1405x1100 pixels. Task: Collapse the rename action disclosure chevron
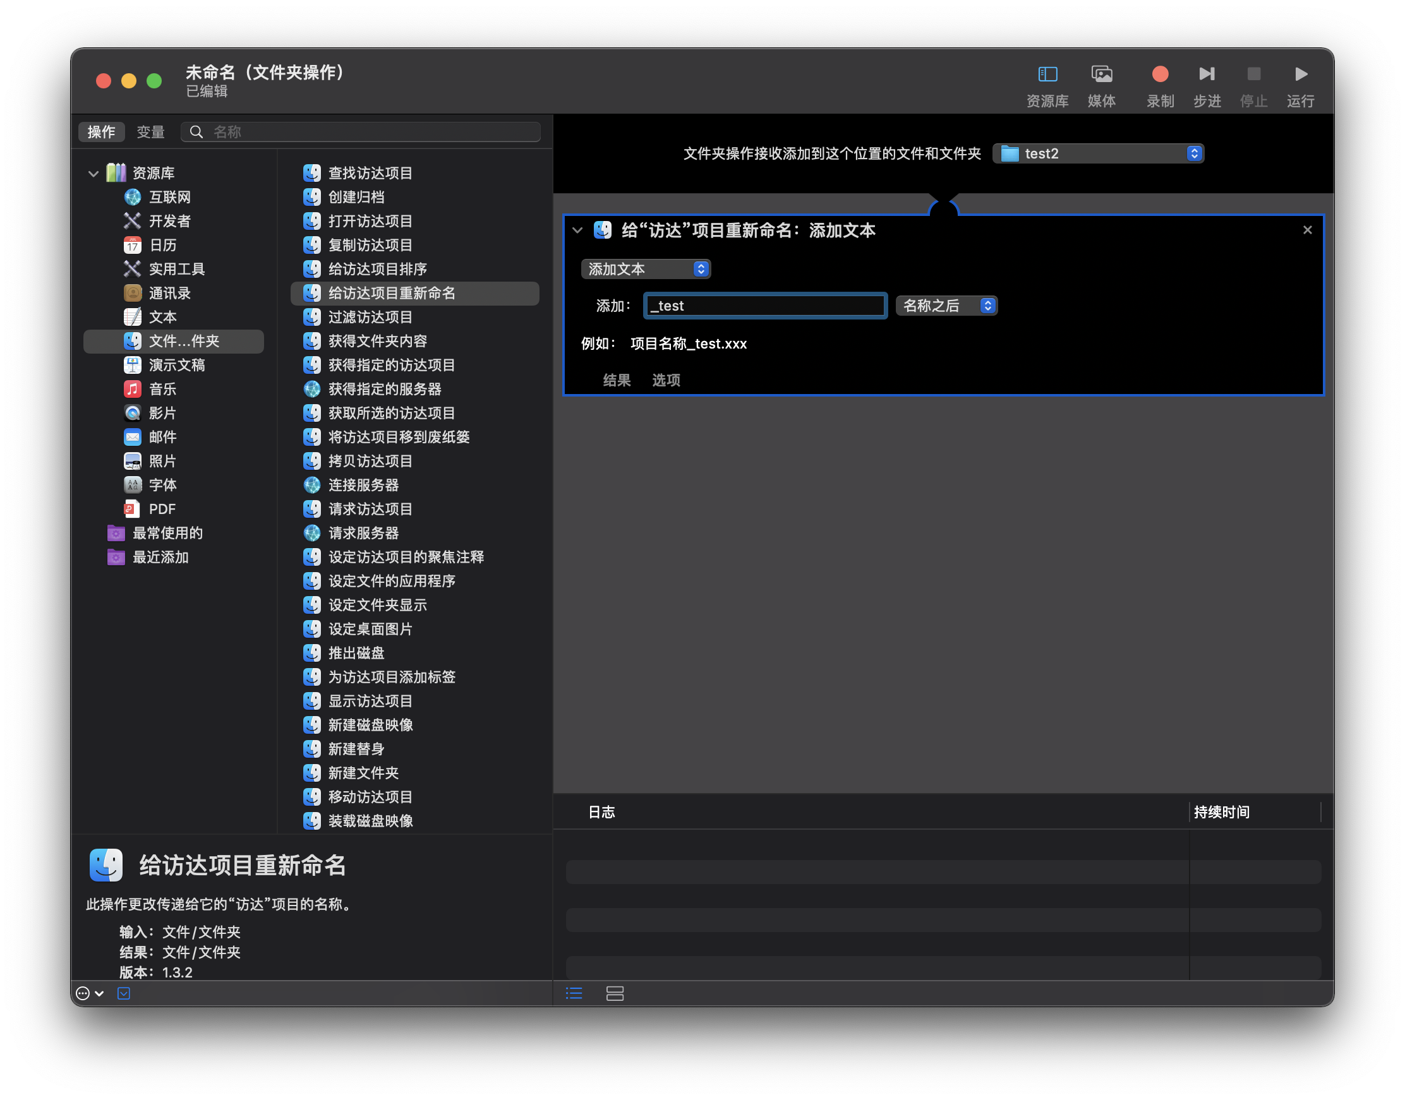(577, 230)
